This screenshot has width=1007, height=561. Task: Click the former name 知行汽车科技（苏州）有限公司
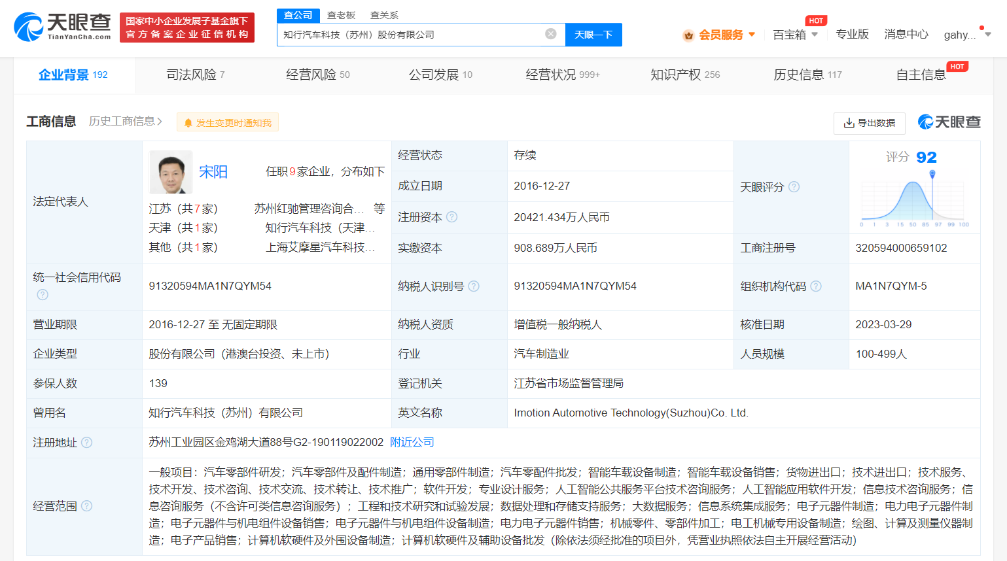pos(226,413)
